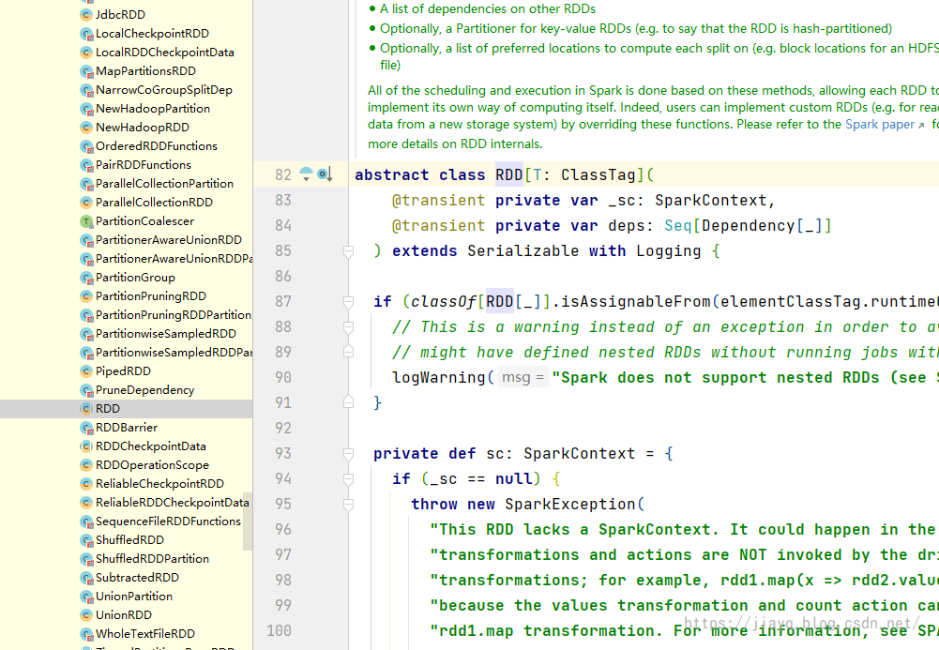Click the WholeTextFileRDD class icon
This screenshot has height=650, width=939.
[87, 634]
